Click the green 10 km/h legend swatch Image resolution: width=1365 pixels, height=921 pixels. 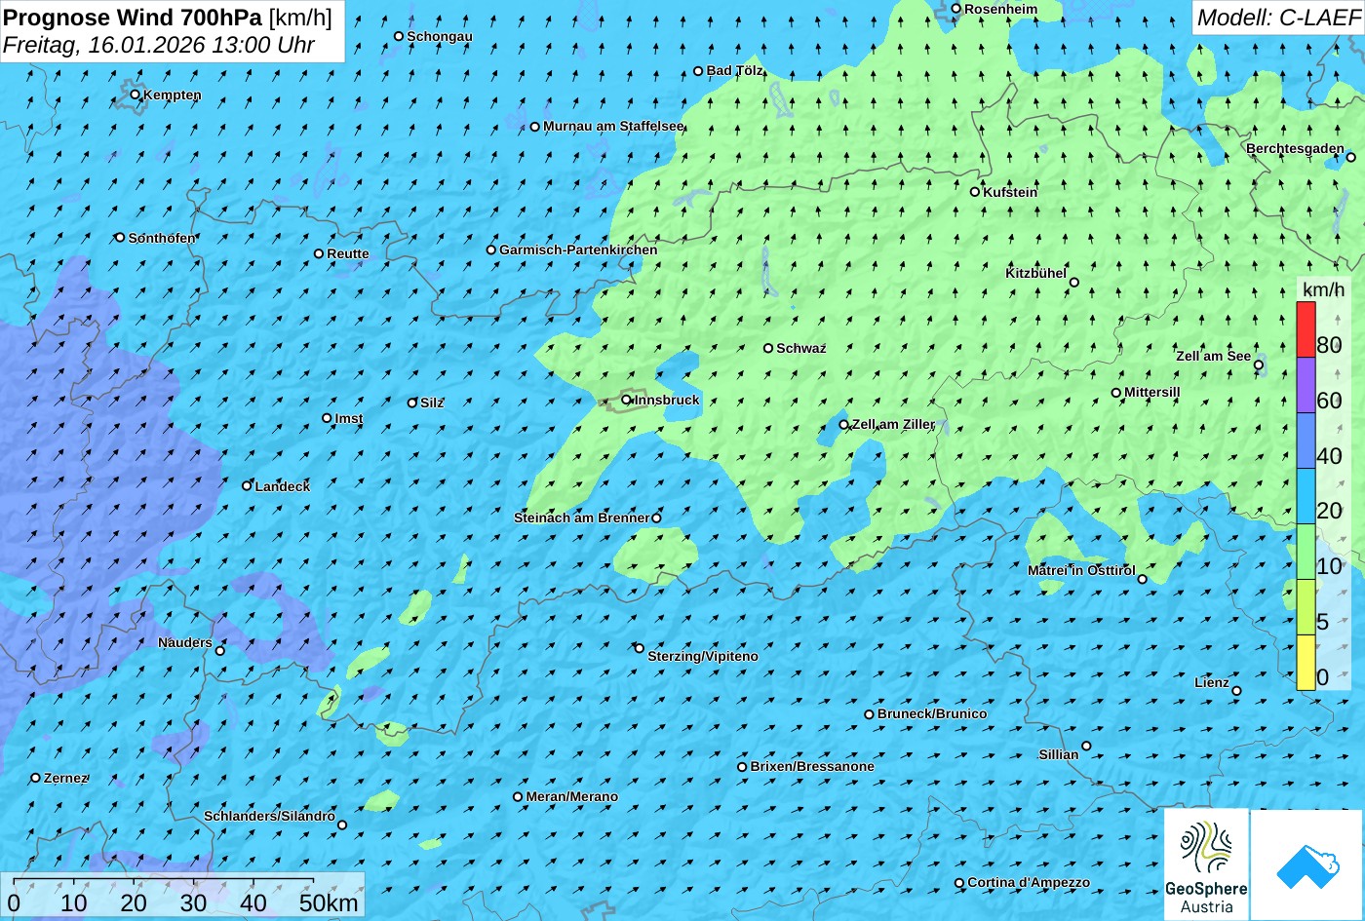coord(1306,552)
